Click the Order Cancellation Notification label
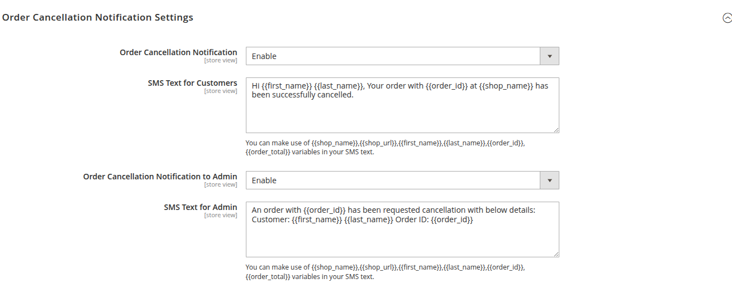This screenshot has height=298, width=732. coord(178,52)
